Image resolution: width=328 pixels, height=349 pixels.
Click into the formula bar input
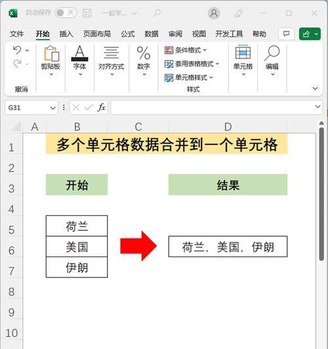point(213,108)
